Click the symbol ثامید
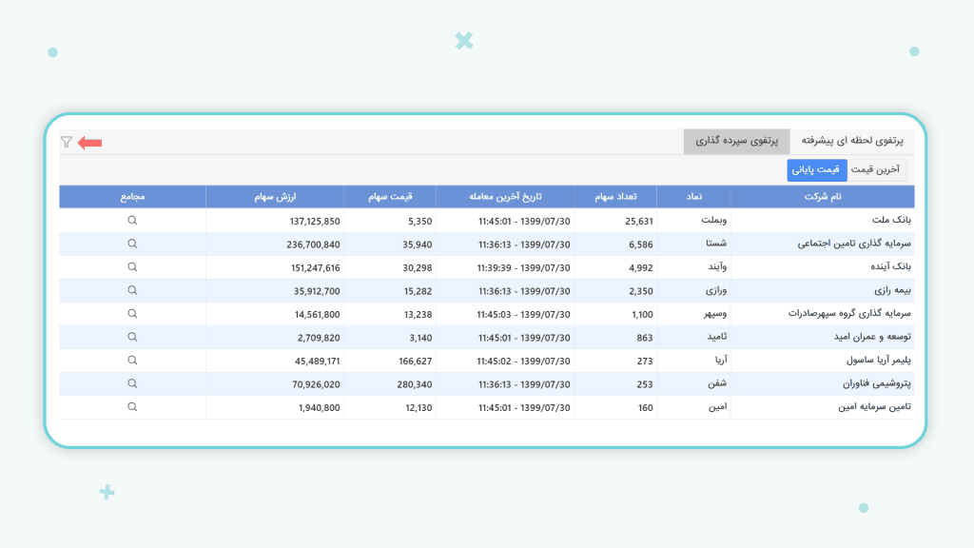This screenshot has height=548, width=974. coord(717,337)
